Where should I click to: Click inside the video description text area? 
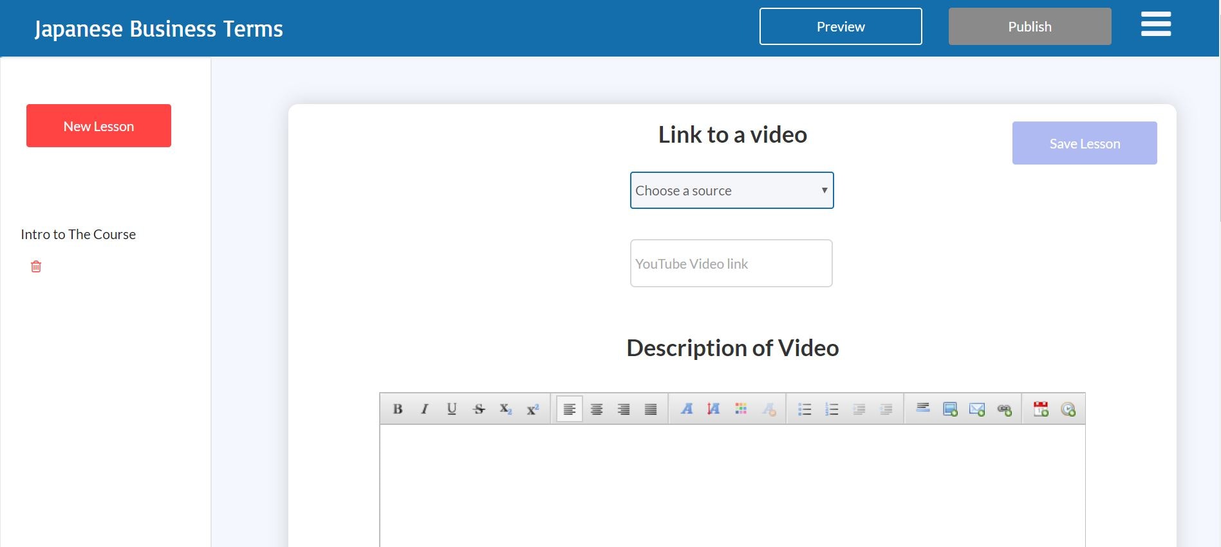(x=732, y=486)
